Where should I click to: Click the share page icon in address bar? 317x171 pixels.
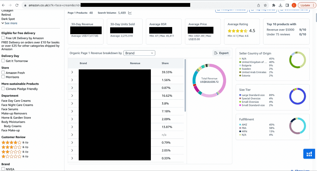pyautogui.click(x=258, y=5)
